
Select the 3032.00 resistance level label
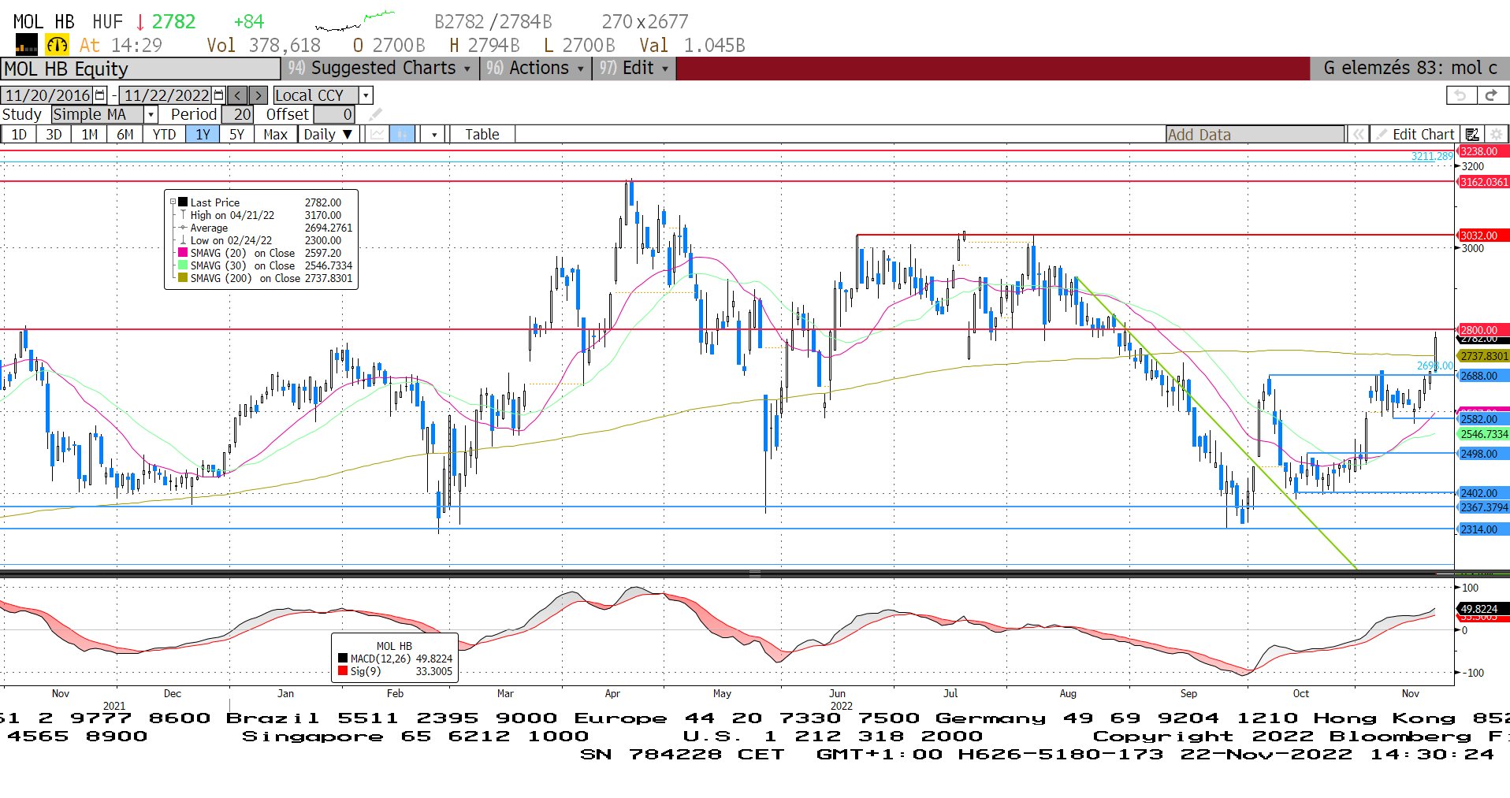(x=1482, y=236)
